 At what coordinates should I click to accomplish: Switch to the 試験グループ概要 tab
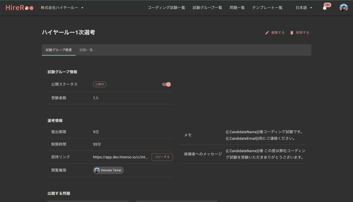[59, 50]
